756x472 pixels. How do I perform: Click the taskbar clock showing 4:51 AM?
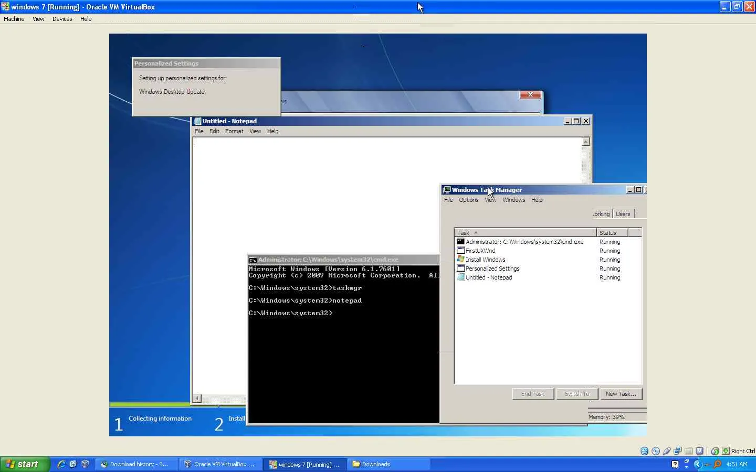[x=737, y=464]
